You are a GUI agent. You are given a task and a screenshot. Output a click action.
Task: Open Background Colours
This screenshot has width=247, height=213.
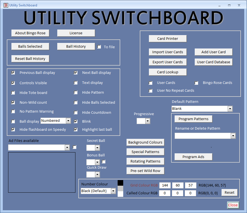(x=145, y=142)
